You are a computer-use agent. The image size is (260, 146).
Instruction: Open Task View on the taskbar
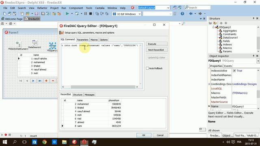24,142
